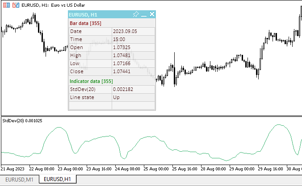The width and height of the screenshot is (302, 186).
Task: Click the '23 Aug 16:00' time axis label
Action: click(99, 169)
